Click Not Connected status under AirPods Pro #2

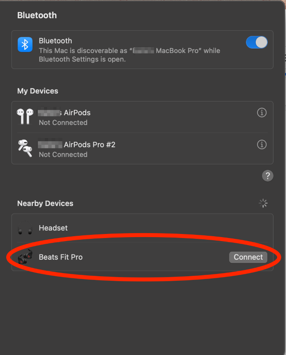pyautogui.click(x=63, y=155)
